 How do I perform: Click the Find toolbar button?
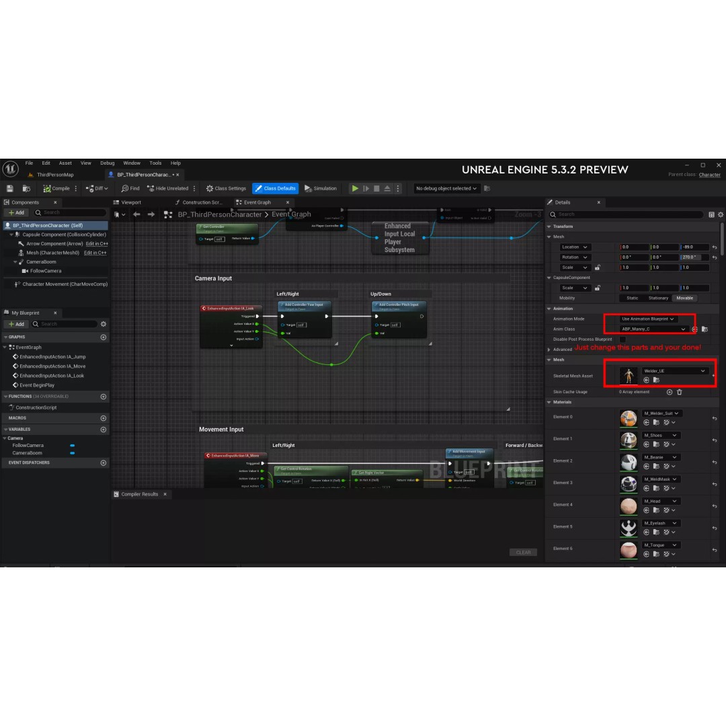130,188
